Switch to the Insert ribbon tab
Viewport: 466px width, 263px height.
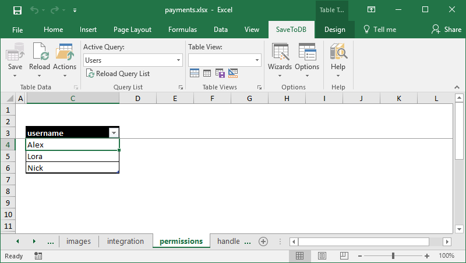[x=88, y=30]
